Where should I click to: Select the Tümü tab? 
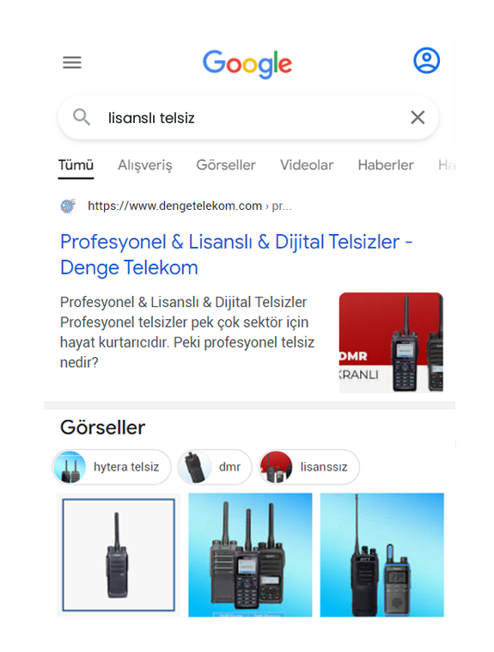(x=76, y=165)
